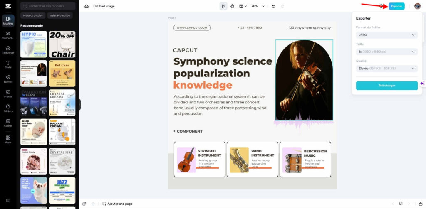Open the Apps panel
426x209 pixels.
click(x=8, y=140)
